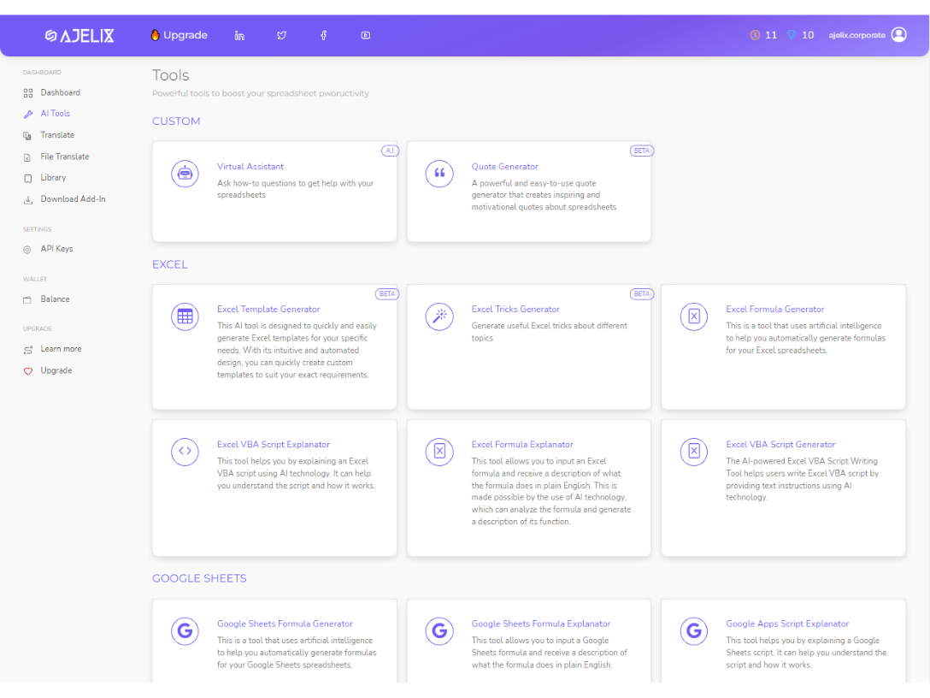Open Ajelix's LinkedIn icon in the top bar
The image size is (930, 698).
pos(239,35)
